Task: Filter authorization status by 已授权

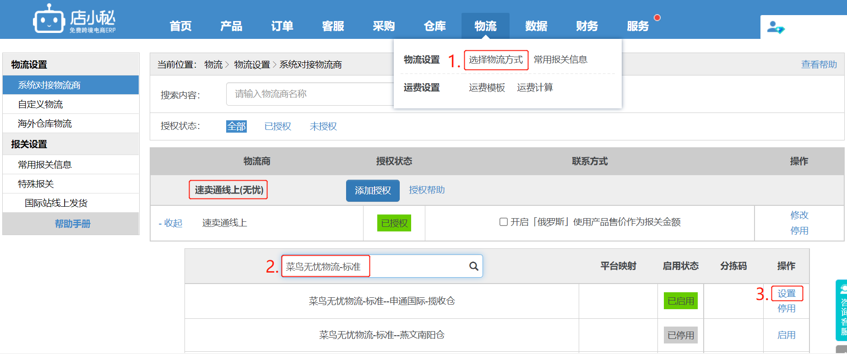Action: [x=277, y=126]
